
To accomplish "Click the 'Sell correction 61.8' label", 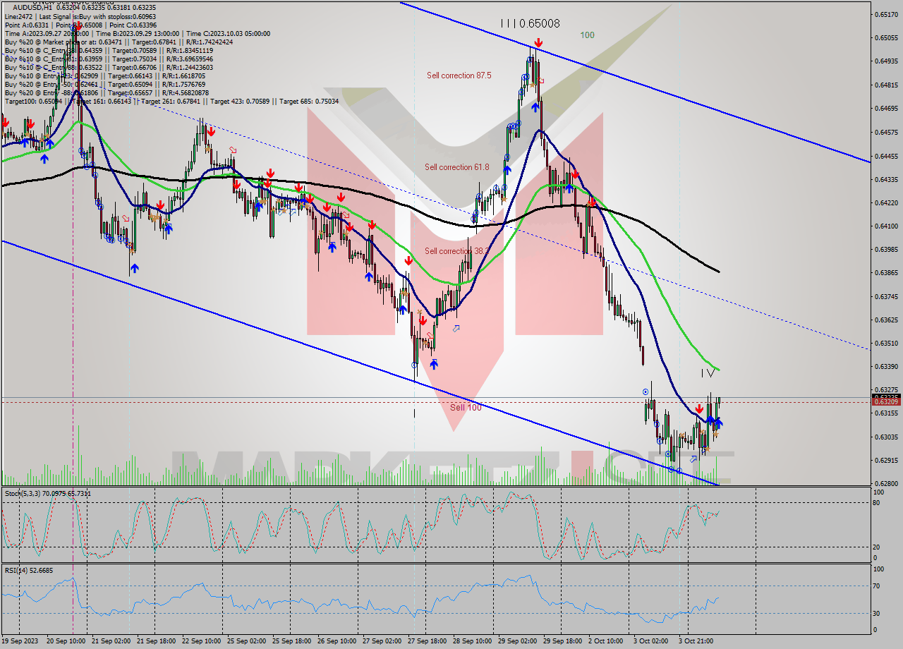I will (x=457, y=167).
